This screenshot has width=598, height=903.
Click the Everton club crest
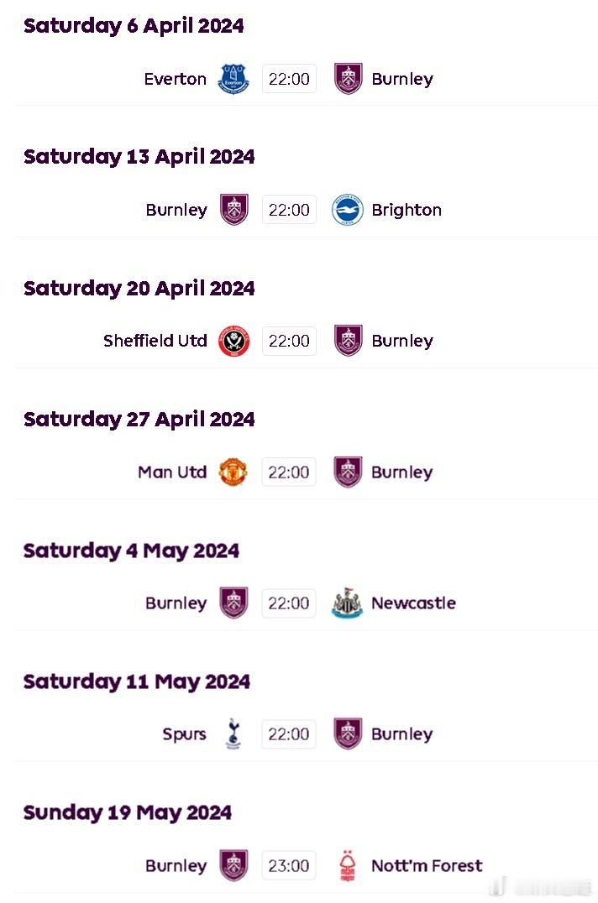pos(233,78)
